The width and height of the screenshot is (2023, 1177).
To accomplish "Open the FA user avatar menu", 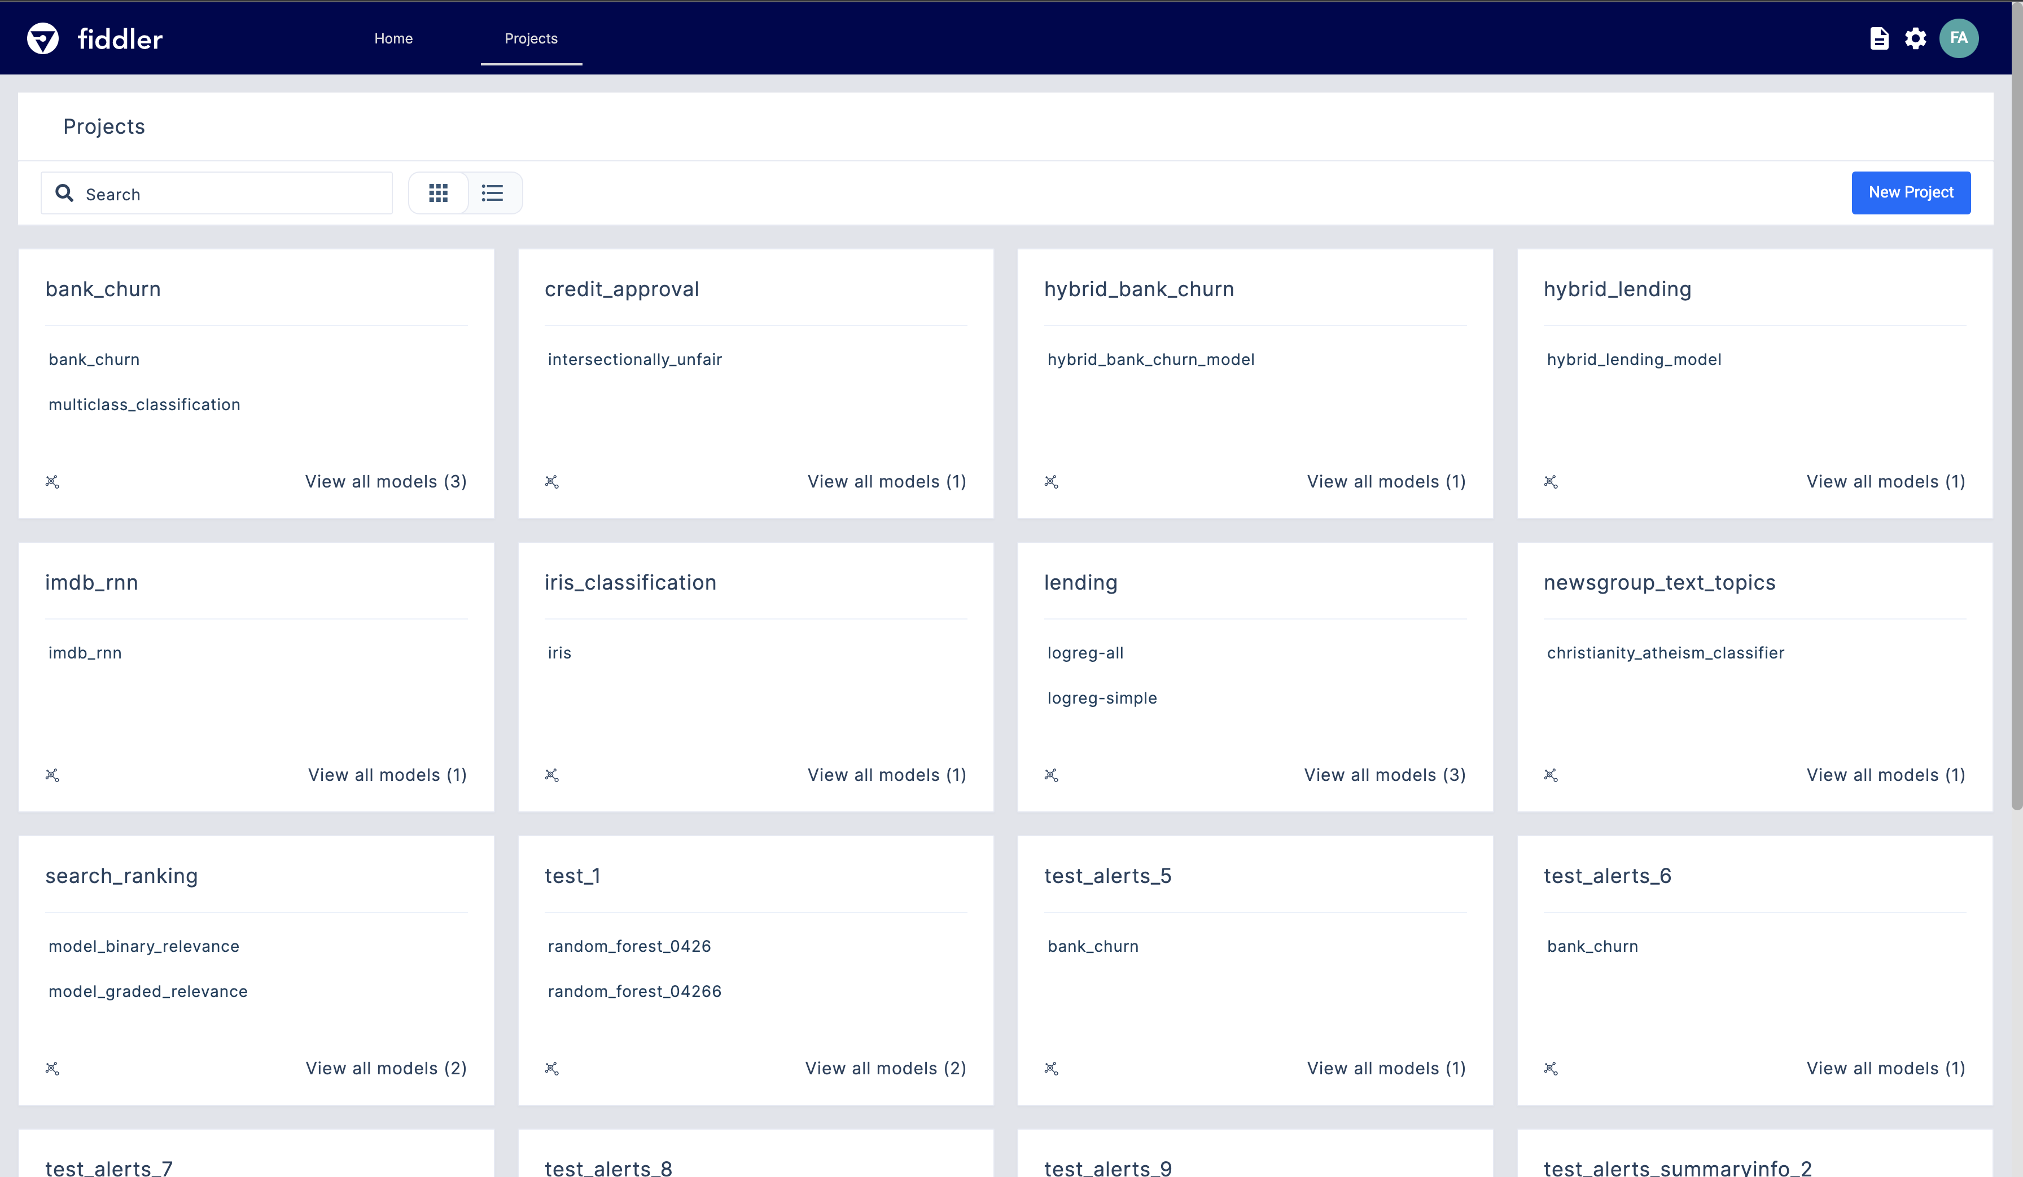I will pos(1958,38).
